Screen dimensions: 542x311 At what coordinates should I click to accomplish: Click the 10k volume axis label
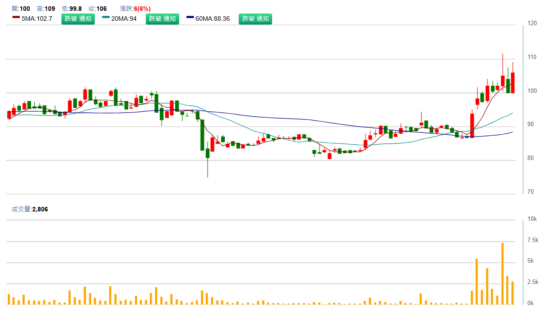[x=532, y=219]
